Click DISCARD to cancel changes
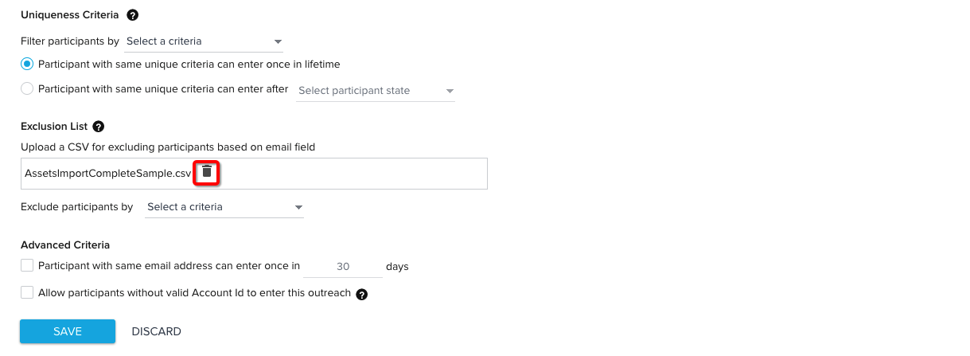This screenshot has width=970, height=356. (156, 331)
